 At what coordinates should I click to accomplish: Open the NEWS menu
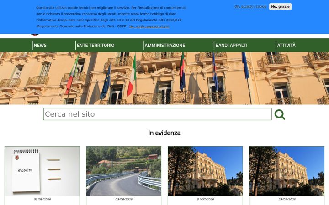point(40,46)
